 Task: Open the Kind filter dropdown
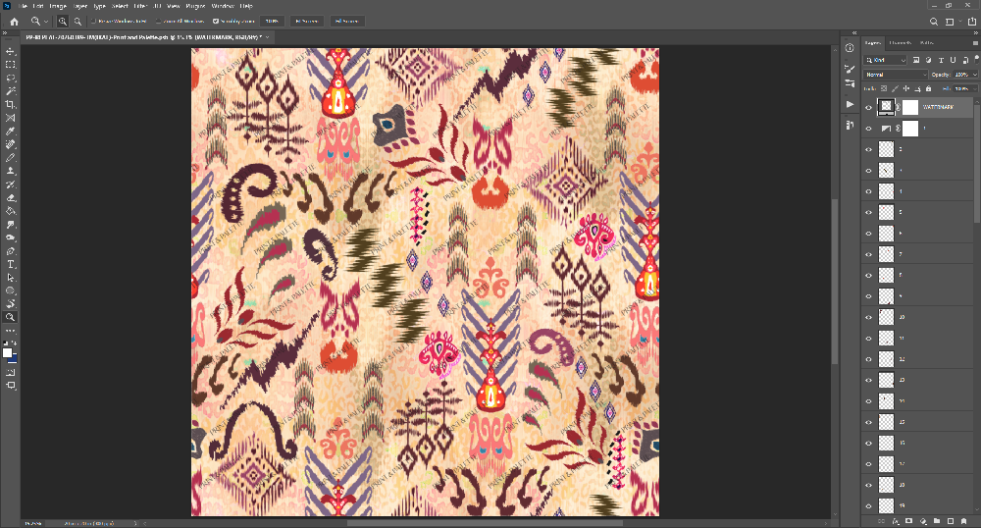point(885,60)
